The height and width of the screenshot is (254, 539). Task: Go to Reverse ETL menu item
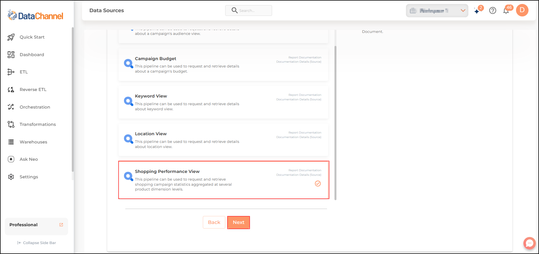(x=33, y=90)
